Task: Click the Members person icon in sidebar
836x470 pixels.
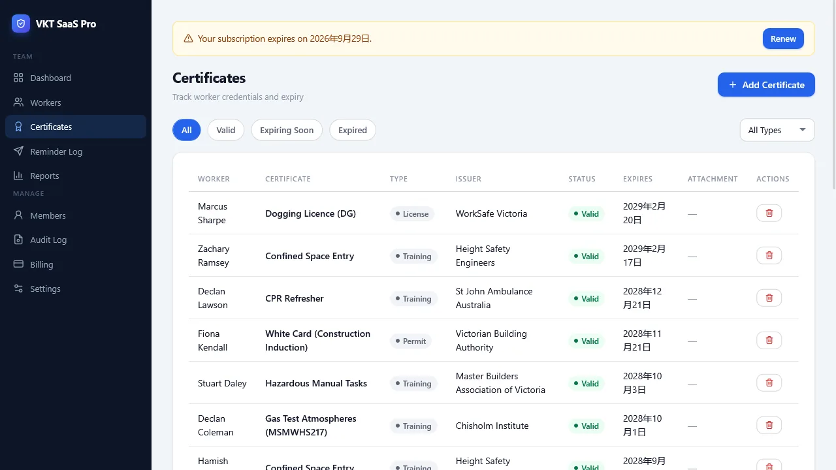Action: click(x=18, y=215)
